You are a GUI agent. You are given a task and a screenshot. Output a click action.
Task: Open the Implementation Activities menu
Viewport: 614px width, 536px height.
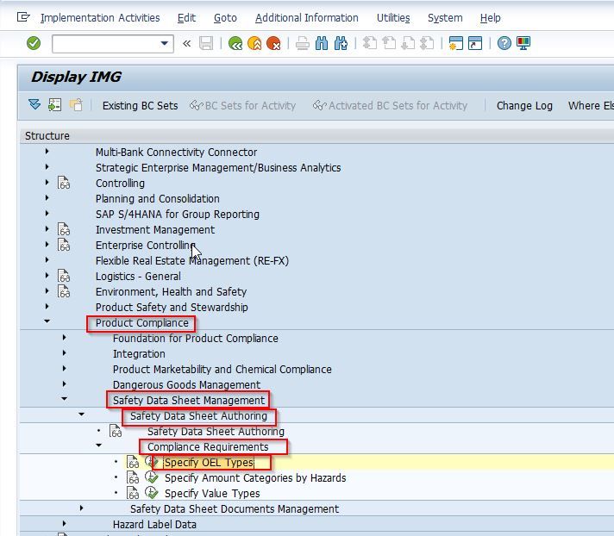(100, 18)
